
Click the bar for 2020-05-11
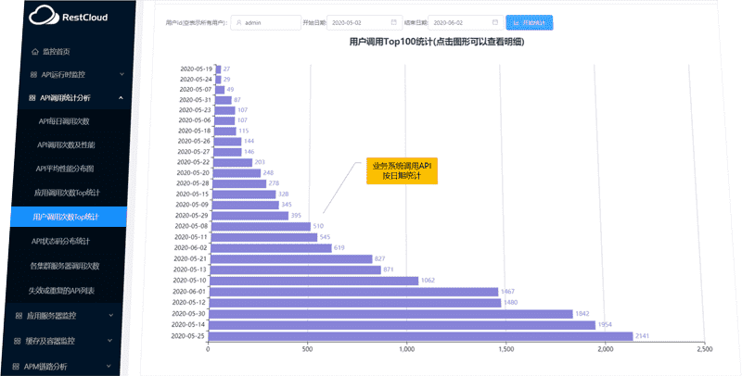[264, 237]
